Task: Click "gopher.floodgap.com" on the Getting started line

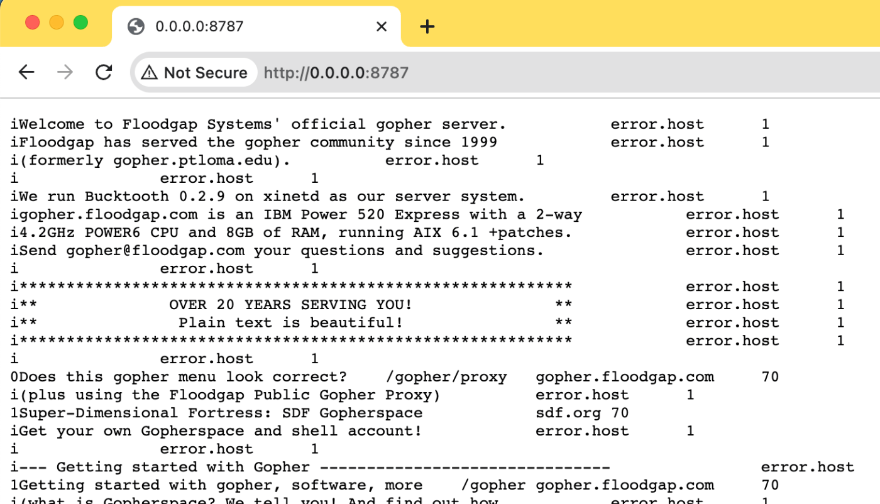Action: click(x=625, y=486)
